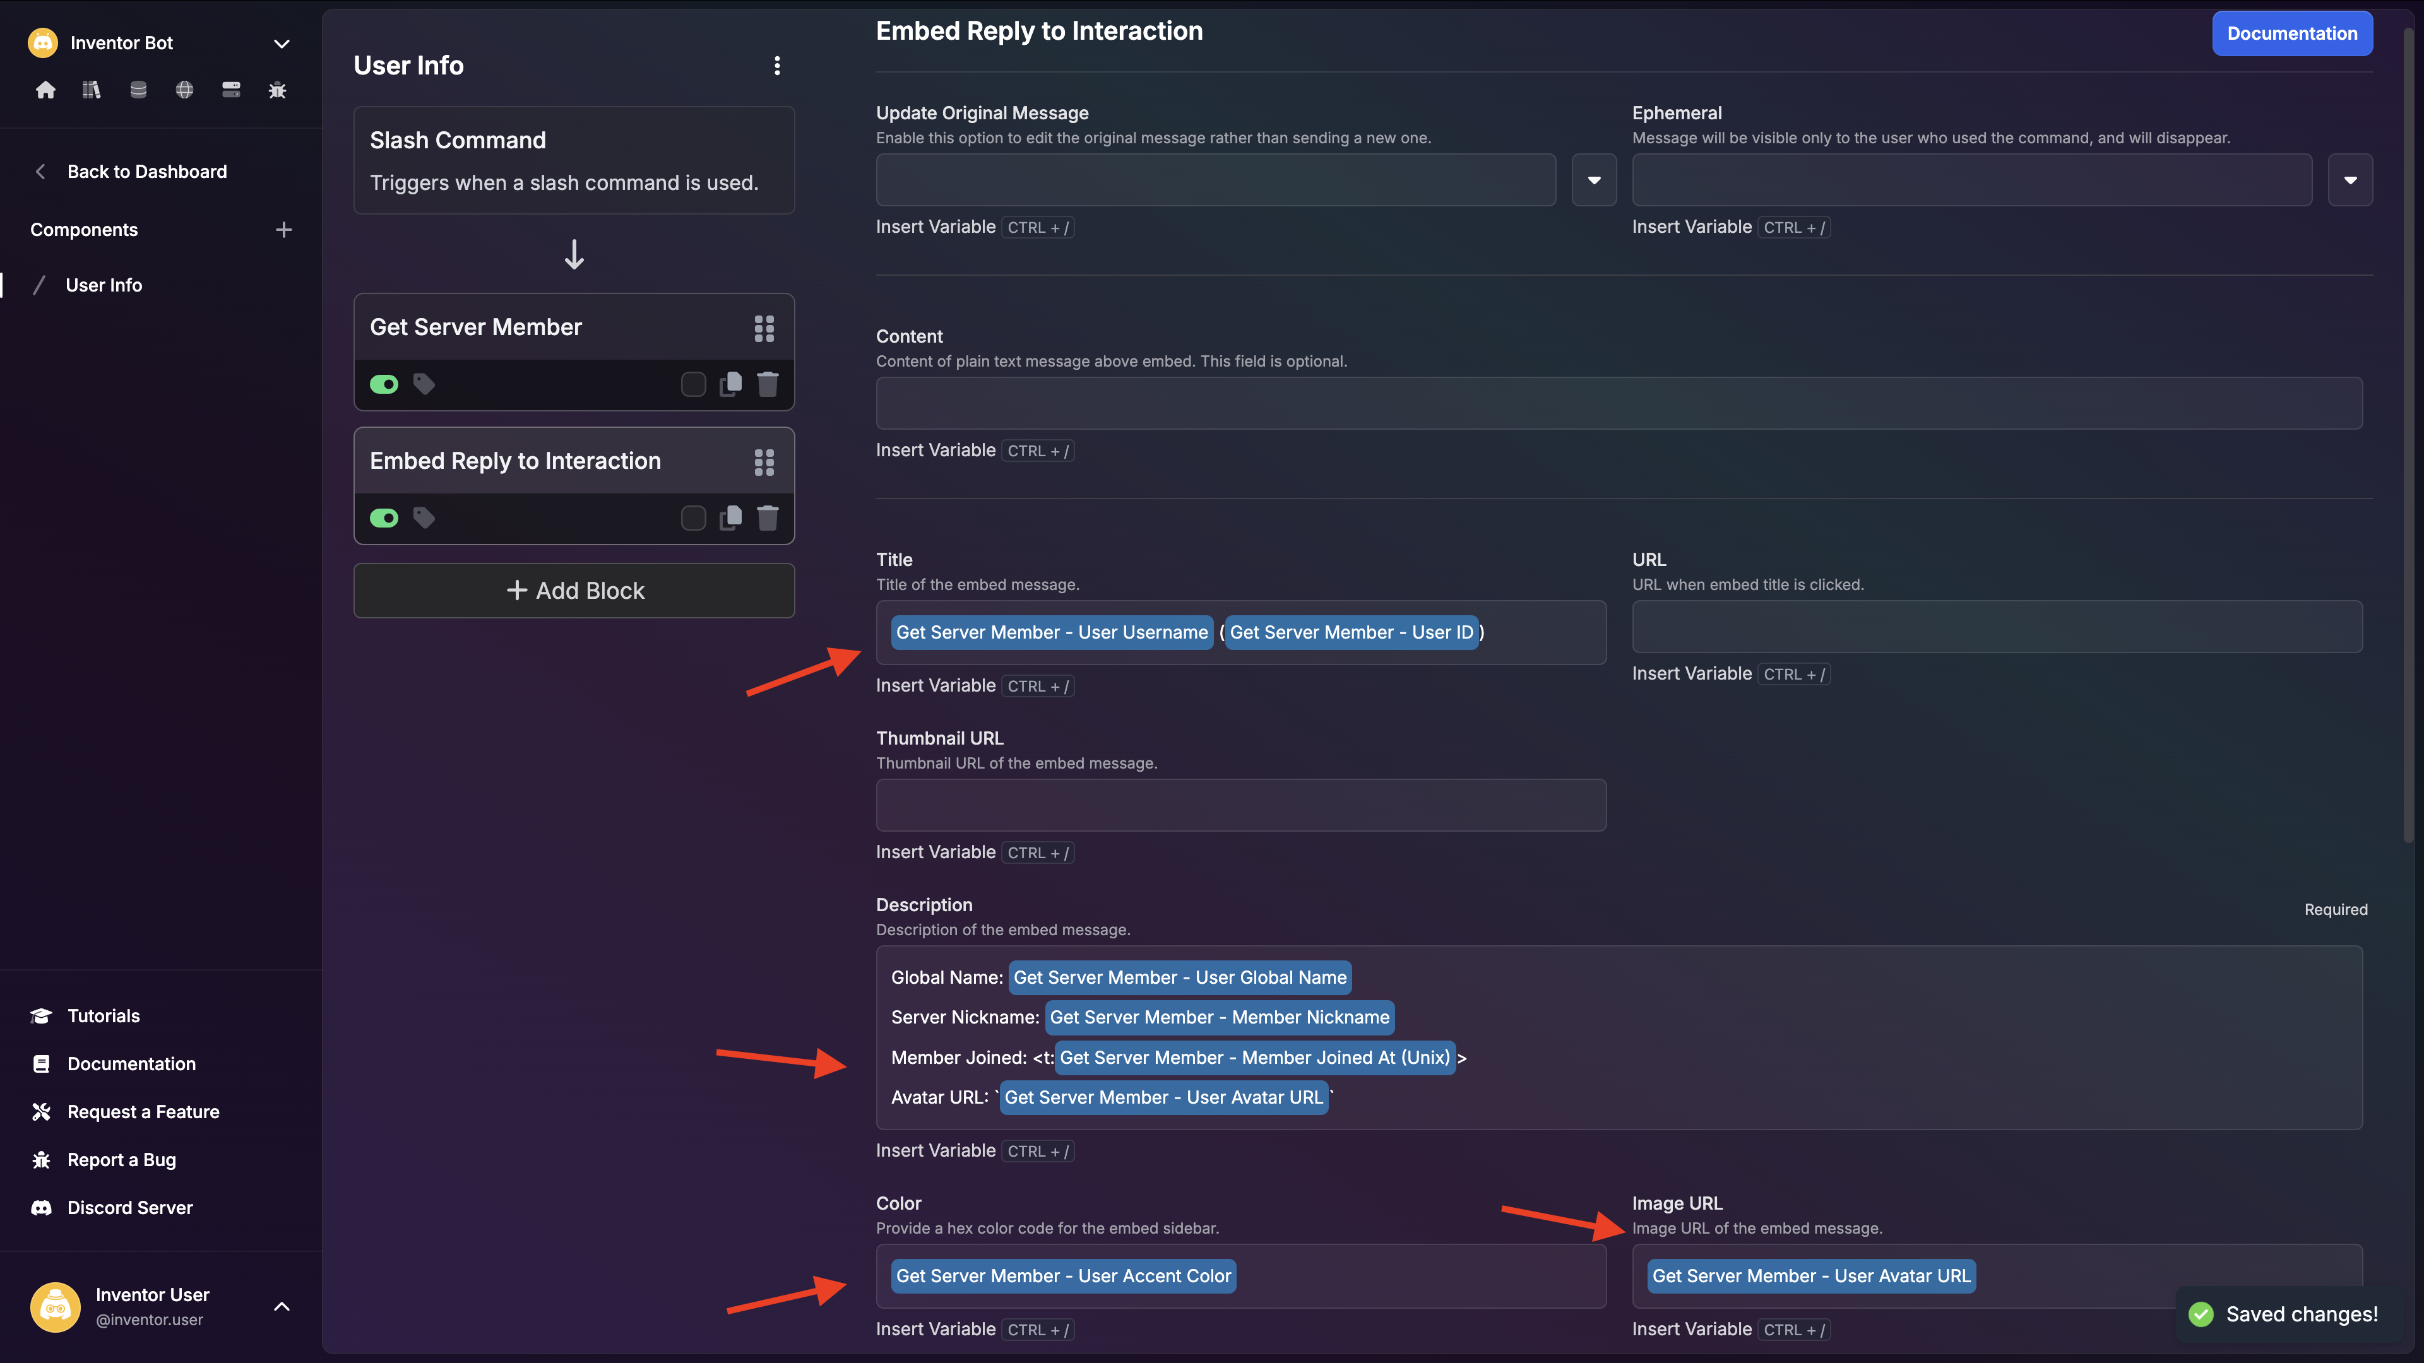Click into the Thumbnail URL field

[1241, 805]
